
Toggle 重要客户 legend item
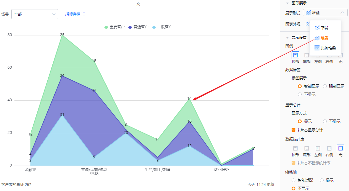coord(114,27)
